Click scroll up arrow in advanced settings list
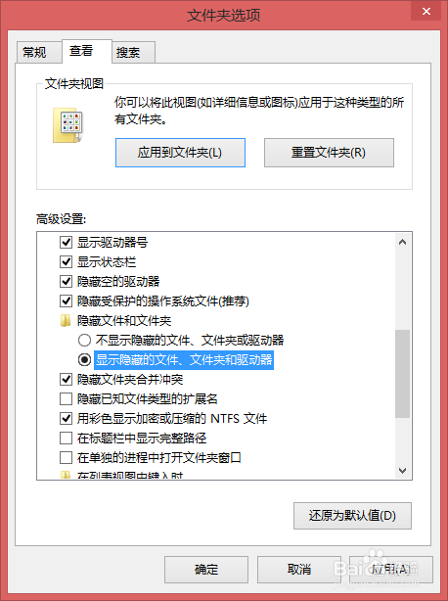 [402, 242]
